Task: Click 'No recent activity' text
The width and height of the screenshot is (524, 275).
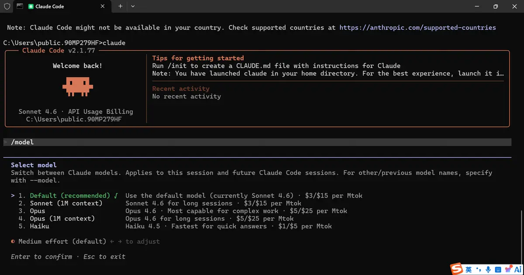Action: (186, 96)
